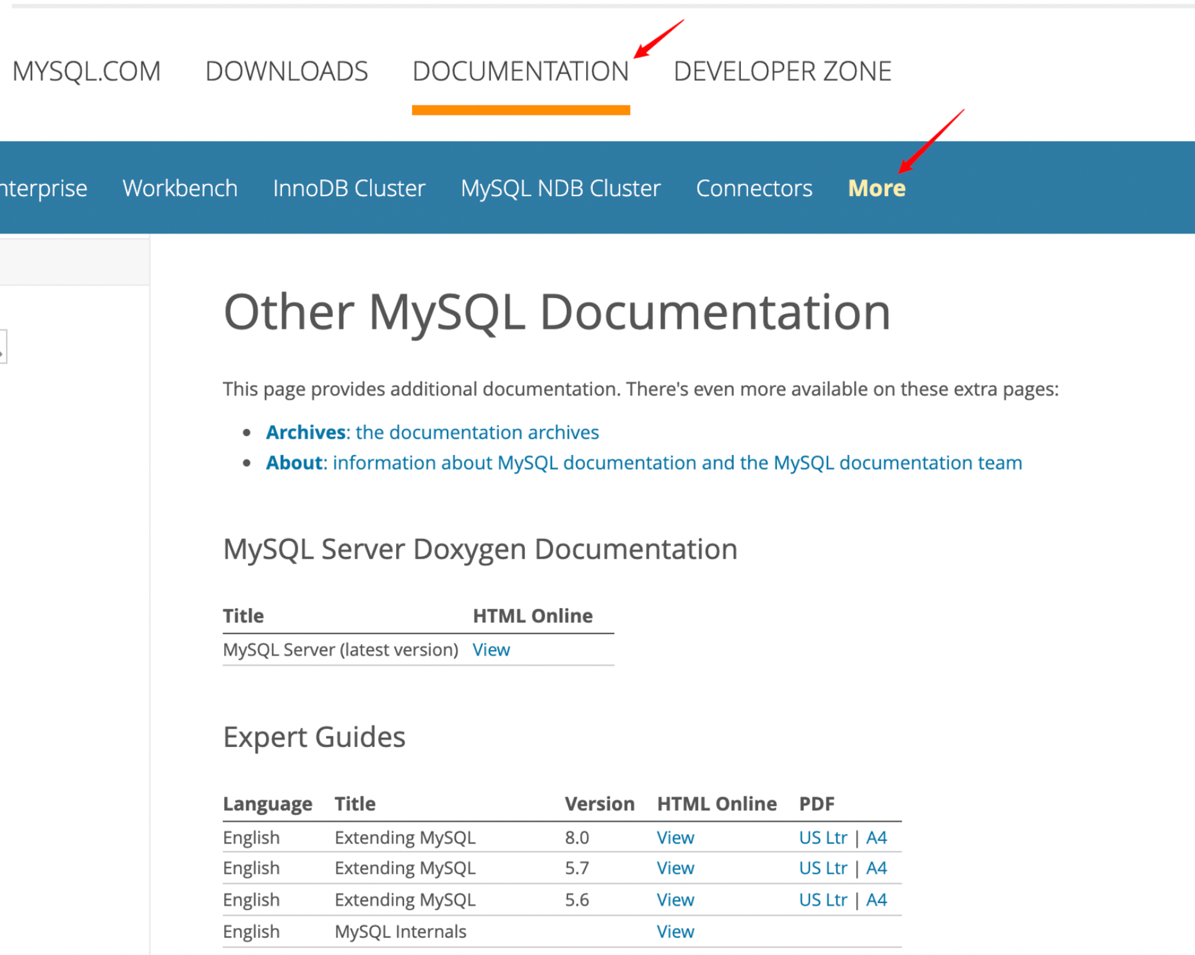Open the Workbench menu item

180,188
